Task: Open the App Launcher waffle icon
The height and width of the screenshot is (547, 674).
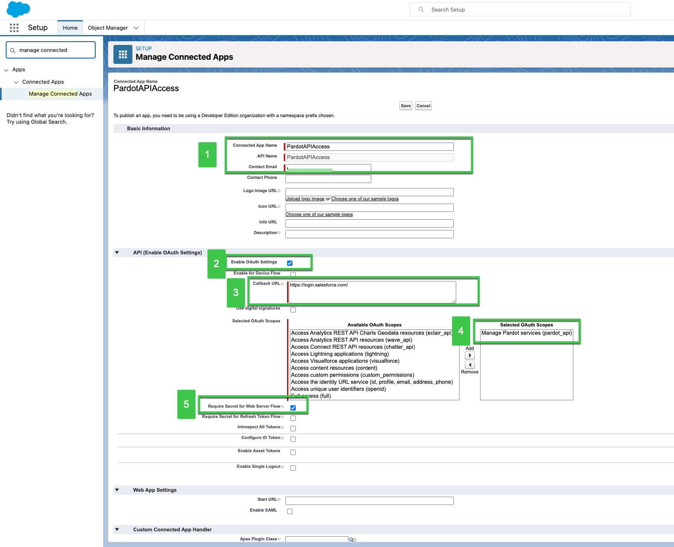Action: [14, 28]
